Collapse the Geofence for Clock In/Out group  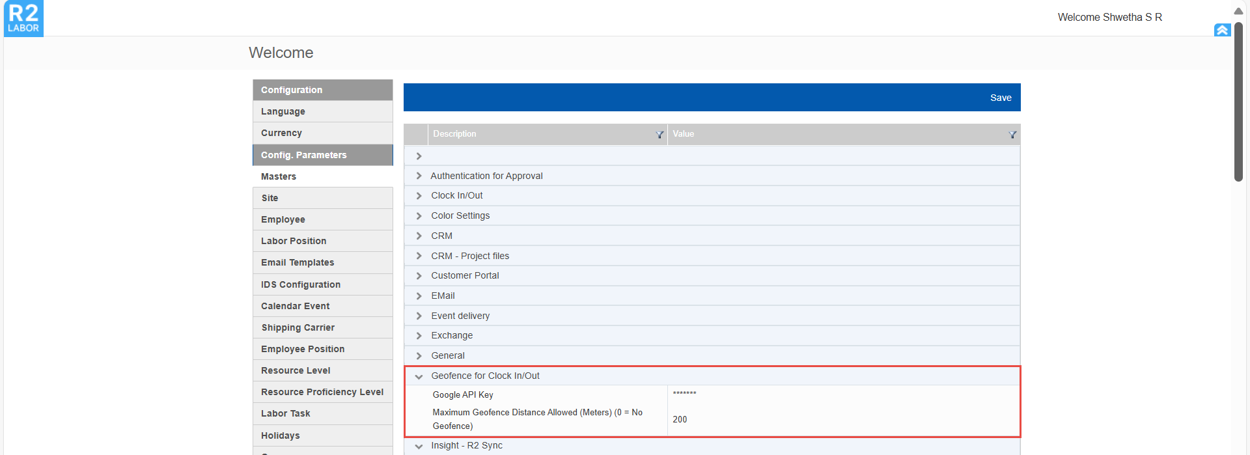[419, 376]
